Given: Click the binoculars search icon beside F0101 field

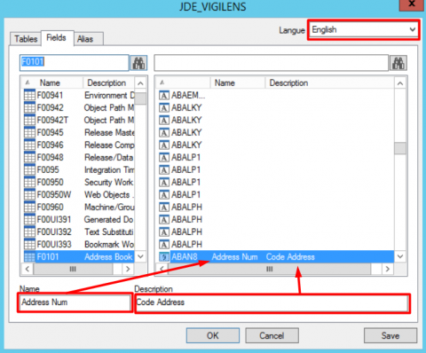Looking at the screenshot, I should pos(138,63).
